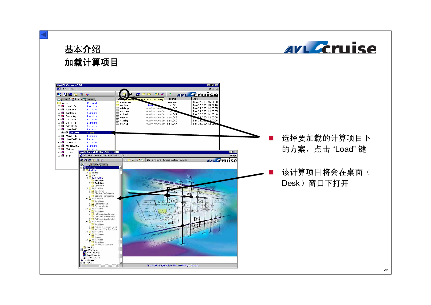Click the cruising folder in back window file list
Image resolution: width=431 pixels, height=305 pixels.
[x=124, y=121]
